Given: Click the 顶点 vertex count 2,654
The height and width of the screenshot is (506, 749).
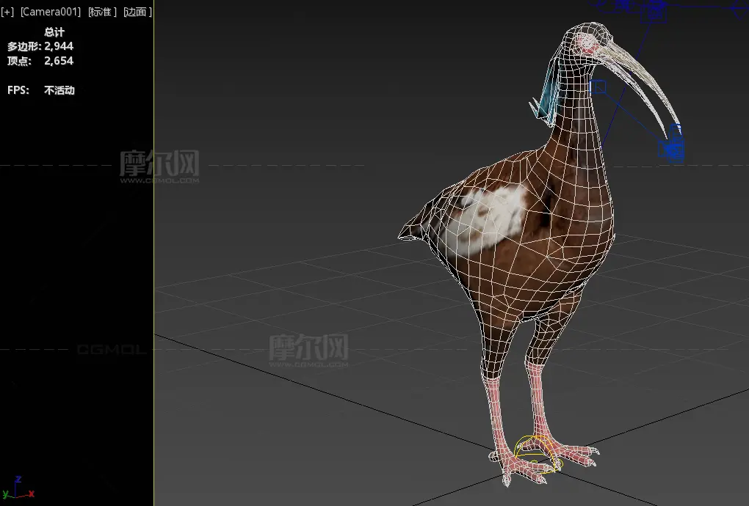Looking at the screenshot, I should 59,61.
